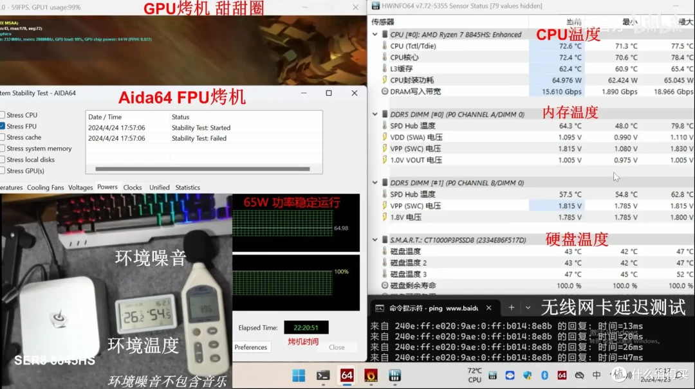This screenshot has height=389, width=695.
Task: Collapse the S.M.A.R.T. CT1000P3PSSD8 group
Action: tap(375, 240)
